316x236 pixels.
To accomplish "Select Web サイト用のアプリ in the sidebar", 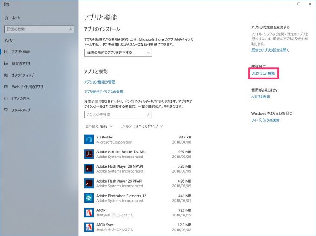I will point(27,87).
